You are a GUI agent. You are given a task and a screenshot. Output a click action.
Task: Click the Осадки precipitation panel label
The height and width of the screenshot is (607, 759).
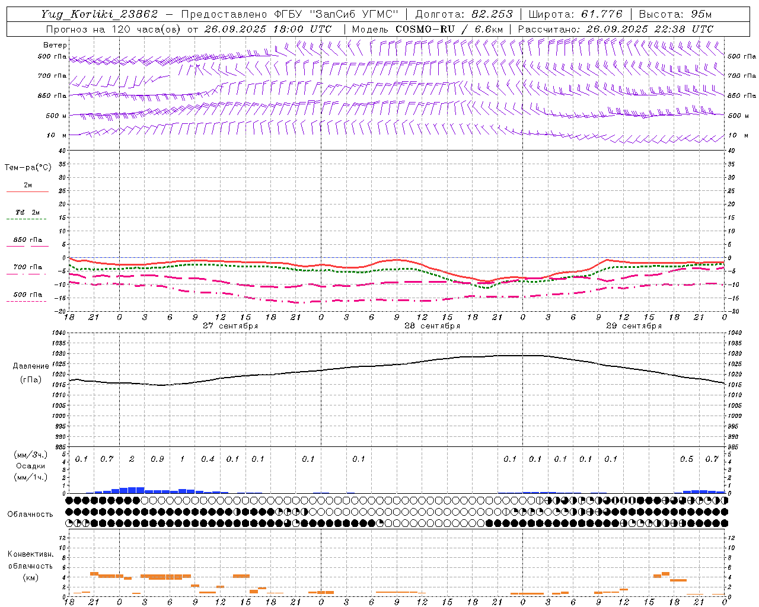click(x=31, y=466)
